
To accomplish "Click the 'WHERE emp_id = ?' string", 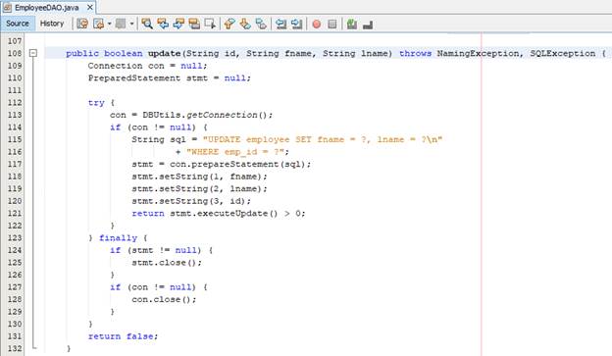I will point(235,152).
